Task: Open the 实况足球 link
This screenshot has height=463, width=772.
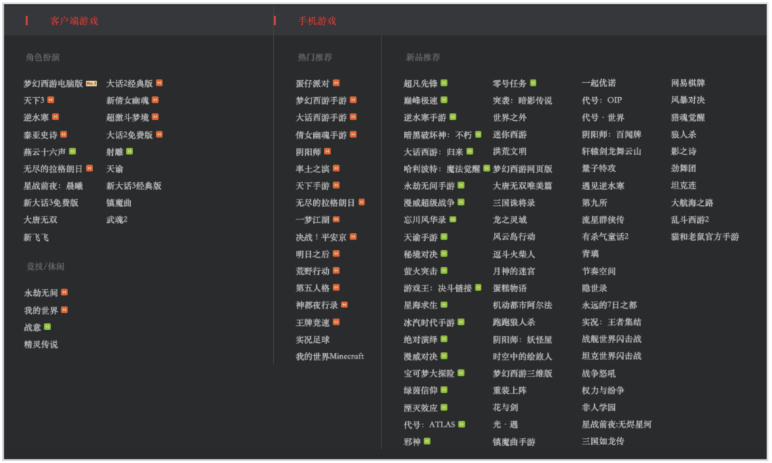Action: coord(312,339)
